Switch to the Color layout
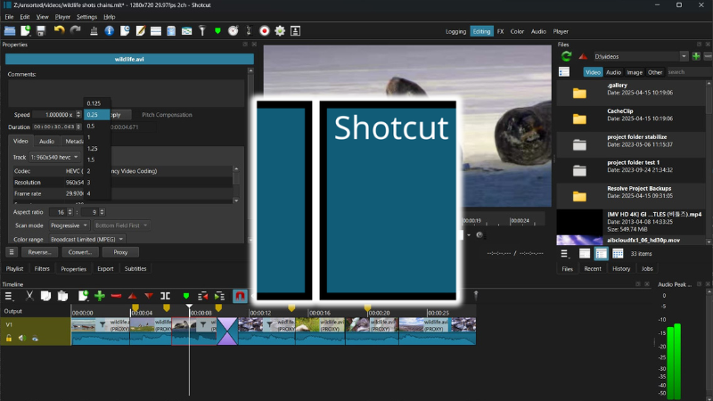Screen dimensions: 713x401 point(517,31)
